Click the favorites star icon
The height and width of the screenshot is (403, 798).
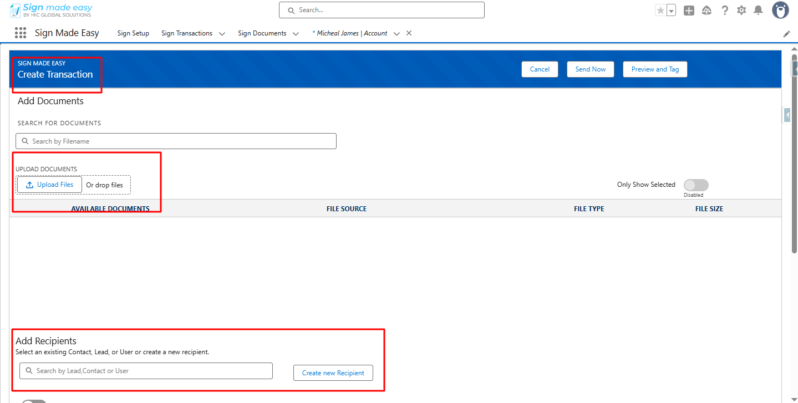pyautogui.click(x=660, y=10)
